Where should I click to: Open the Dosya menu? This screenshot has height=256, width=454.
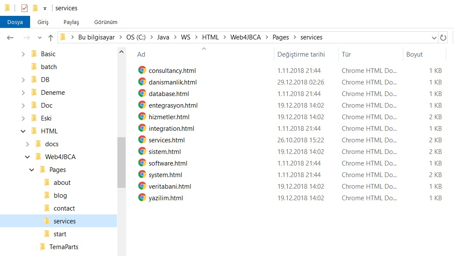click(15, 22)
